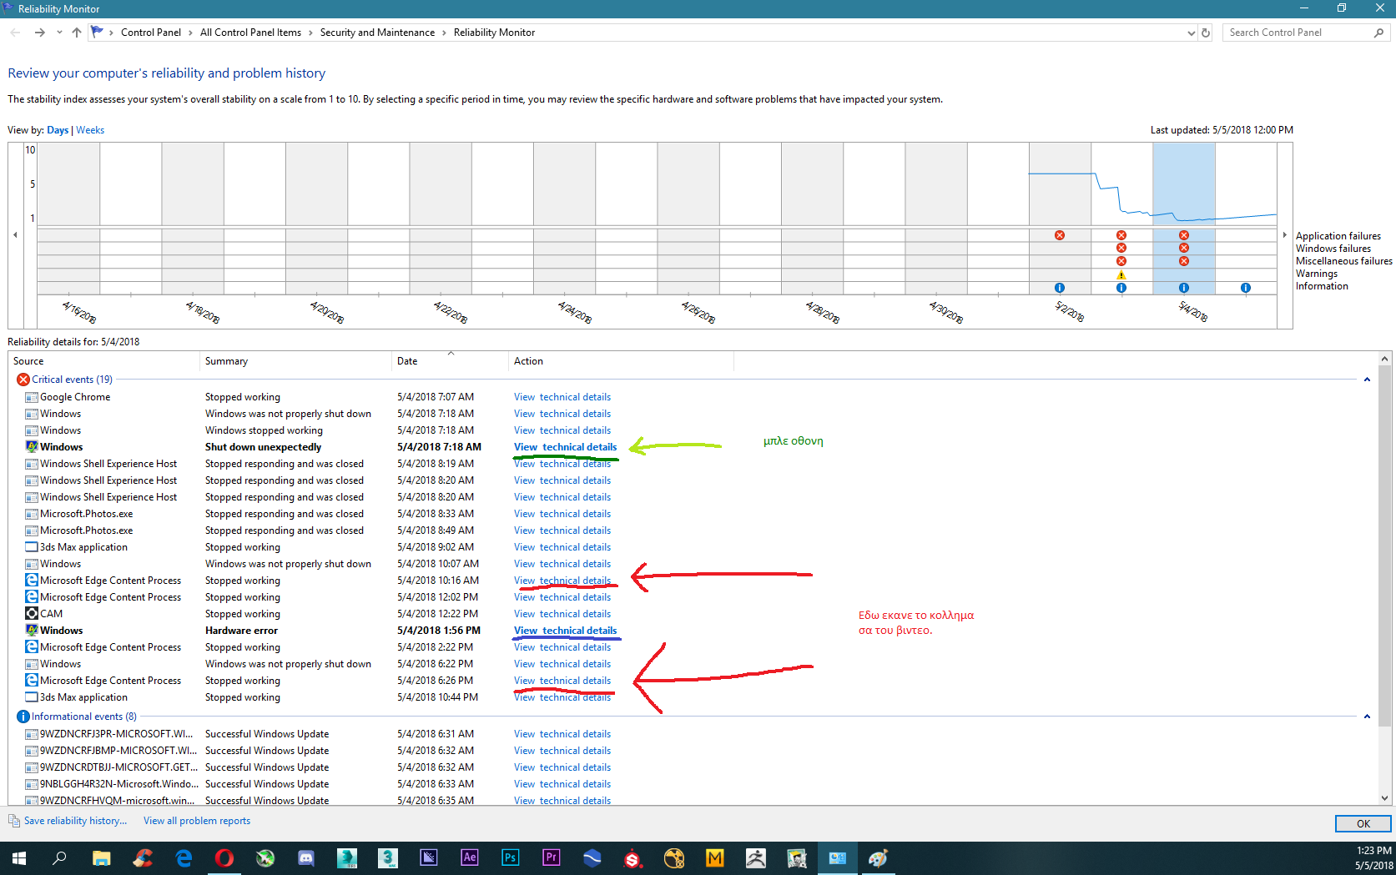Open the recent locations dropdown arrow

(x=59, y=33)
